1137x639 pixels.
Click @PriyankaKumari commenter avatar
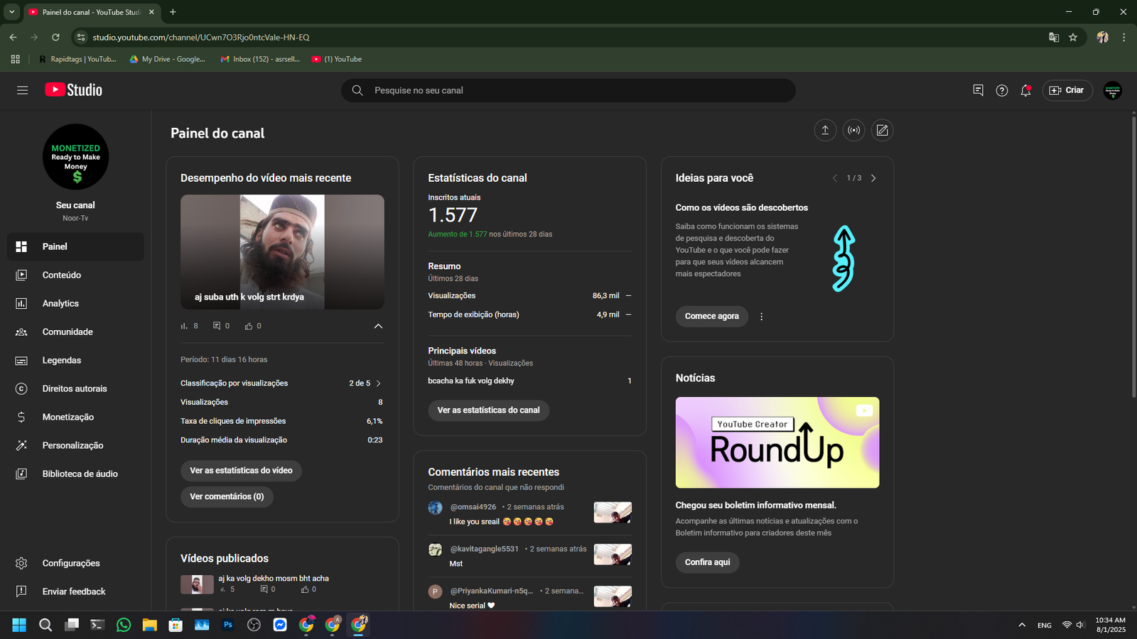point(435,591)
